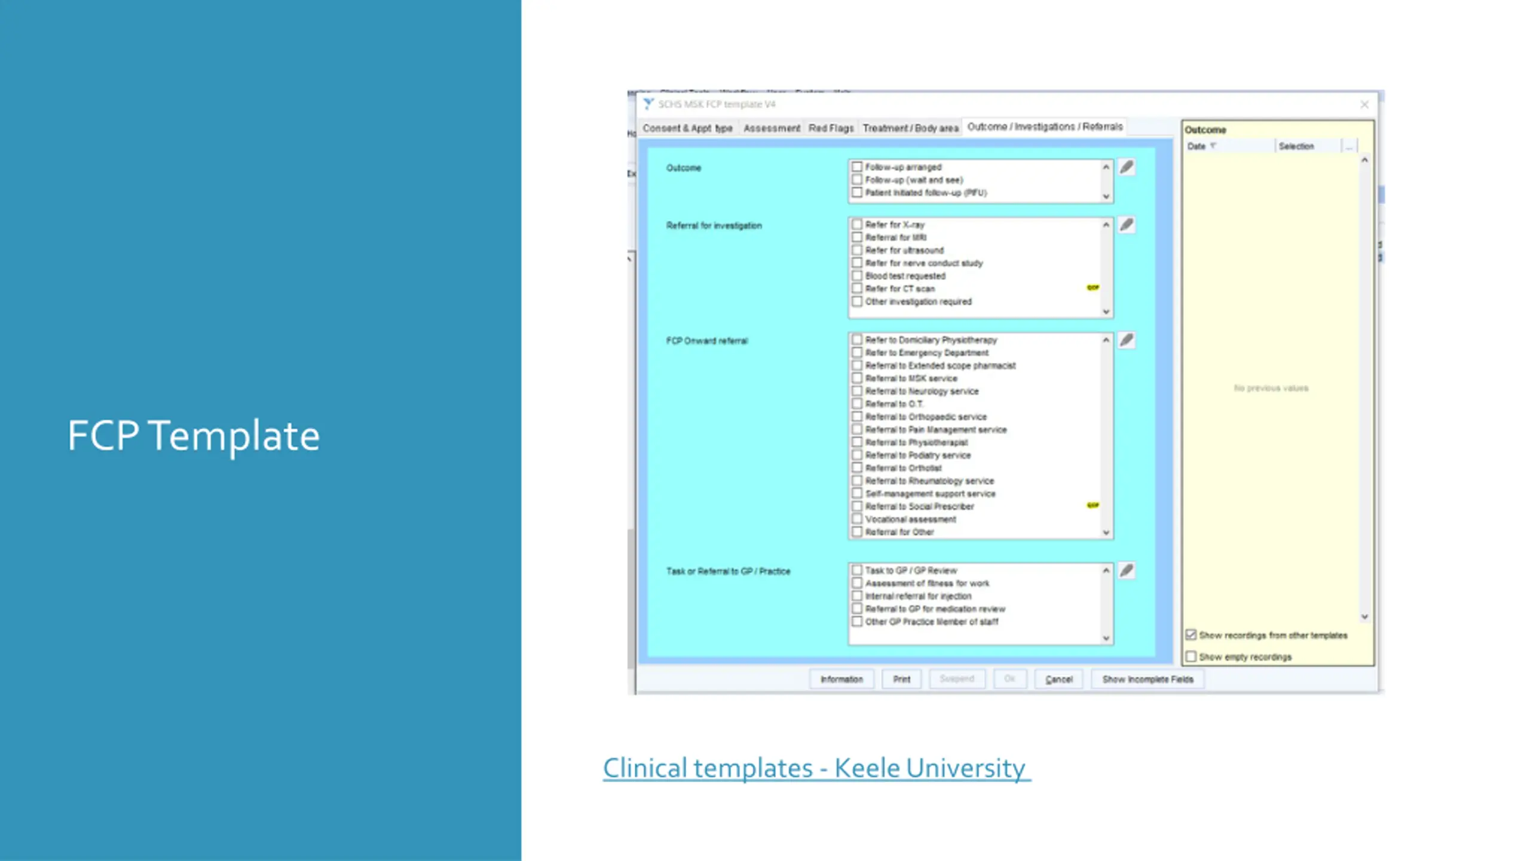Tick Patient initiated follow-up (PIFU) checkbox
Viewport: 1530px width, 861px height.
(x=857, y=193)
